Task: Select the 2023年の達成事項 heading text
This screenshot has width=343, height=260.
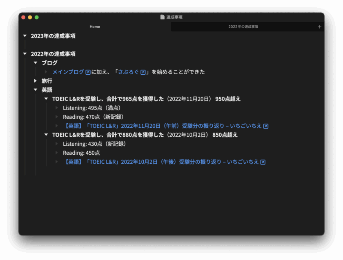Action: 53,36
